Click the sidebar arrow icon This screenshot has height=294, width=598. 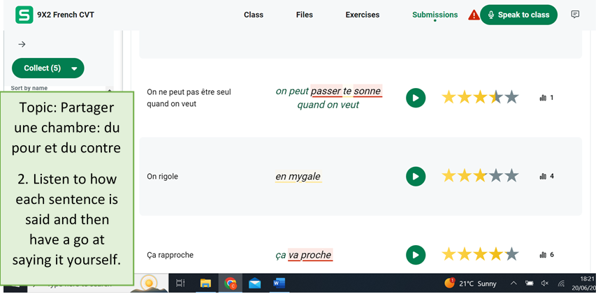point(22,44)
